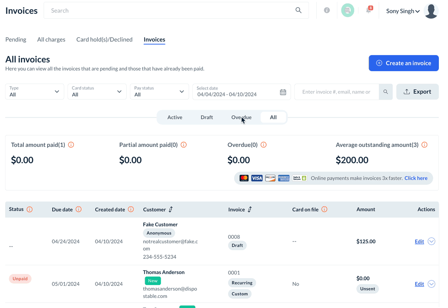This screenshot has height=308, width=448.
Task: Click Edit link for Thomas Anderson invoice
Action: pos(420,284)
